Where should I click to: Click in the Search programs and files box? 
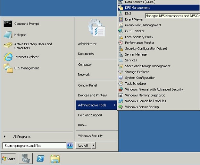pyautogui.click(x=35, y=146)
